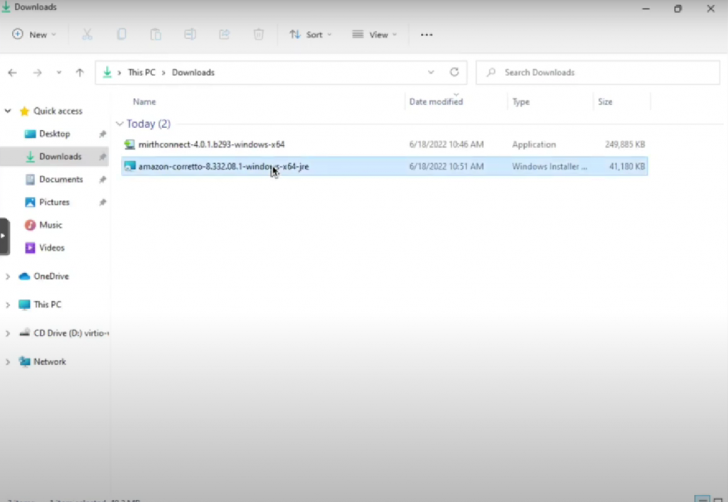This screenshot has height=502, width=728.
Task: Click the mirthconnect file icon
Action: (x=129, y=145)
